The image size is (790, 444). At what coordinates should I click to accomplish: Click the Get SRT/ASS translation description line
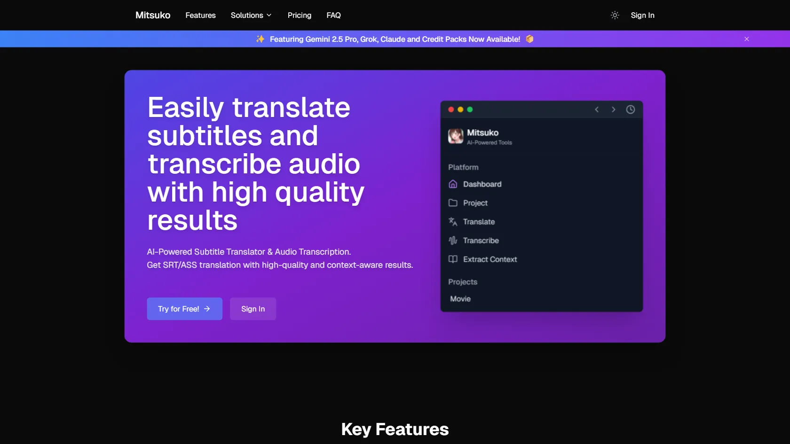tap(280, 265)
